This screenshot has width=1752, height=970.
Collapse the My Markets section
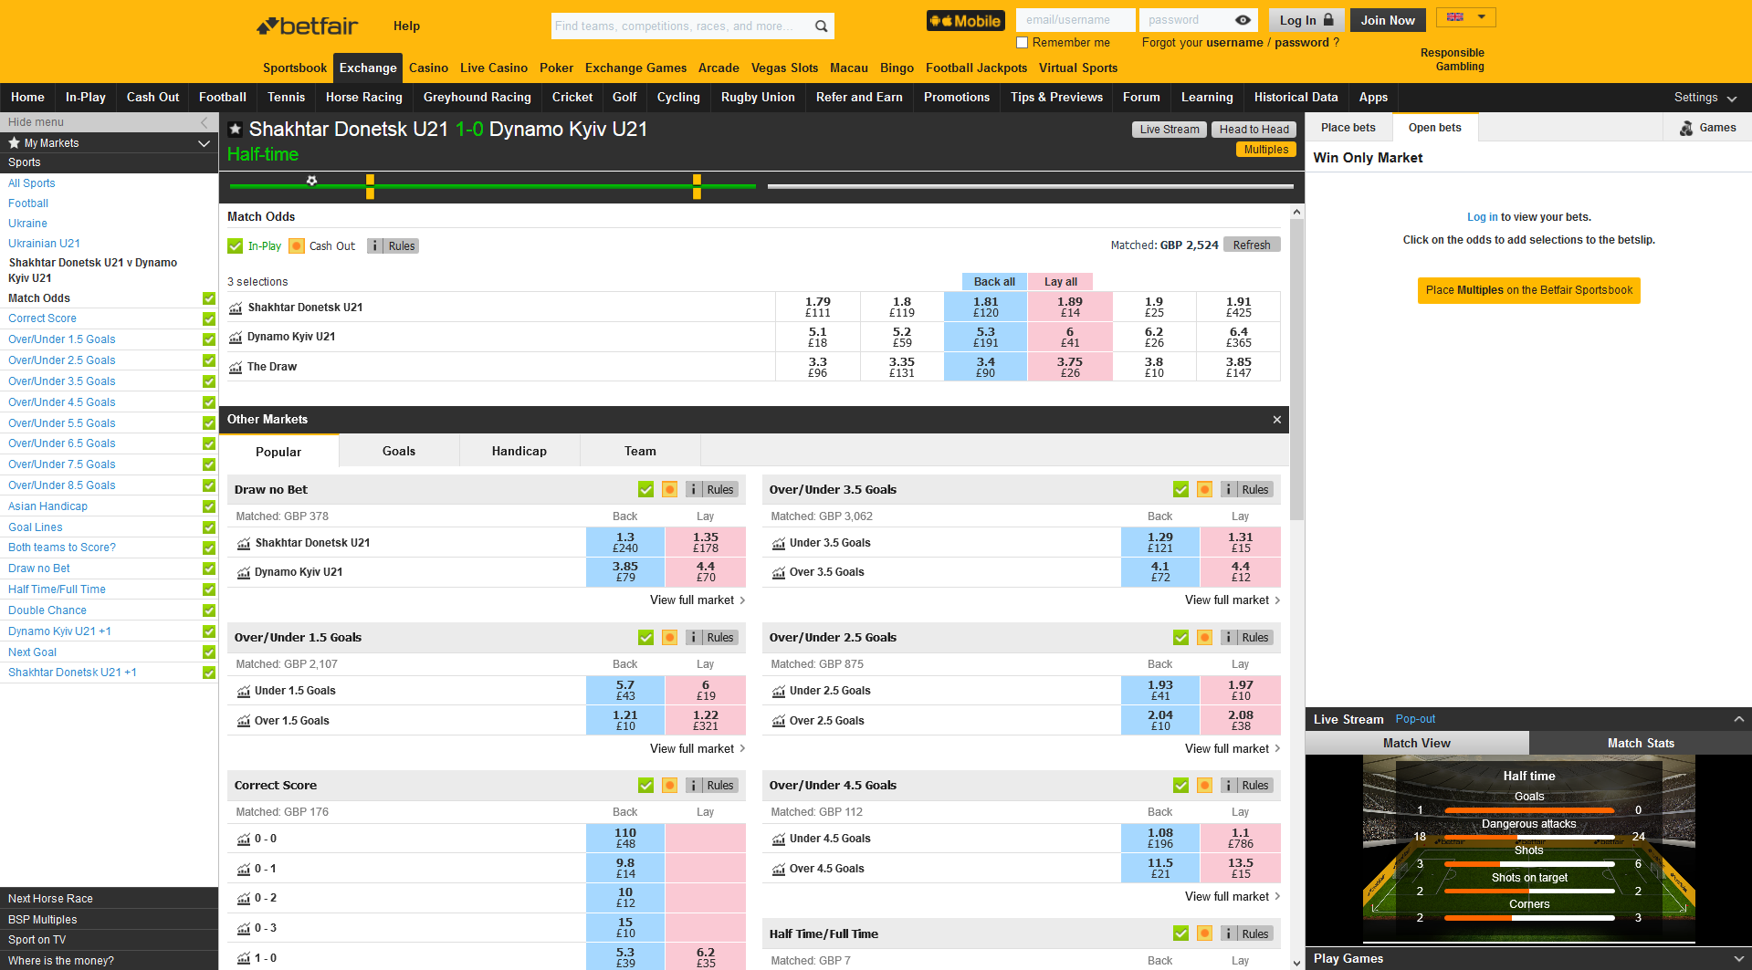click(204, 143)
